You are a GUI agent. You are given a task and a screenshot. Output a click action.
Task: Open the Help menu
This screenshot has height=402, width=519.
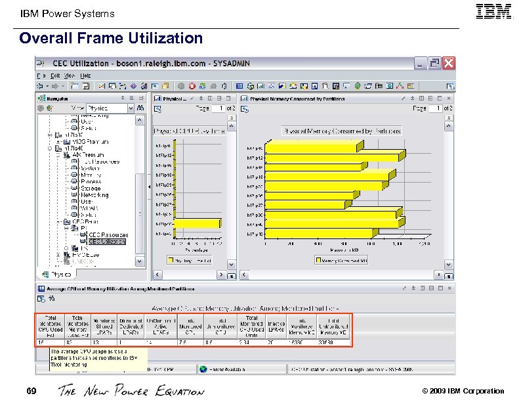point(85,76)
